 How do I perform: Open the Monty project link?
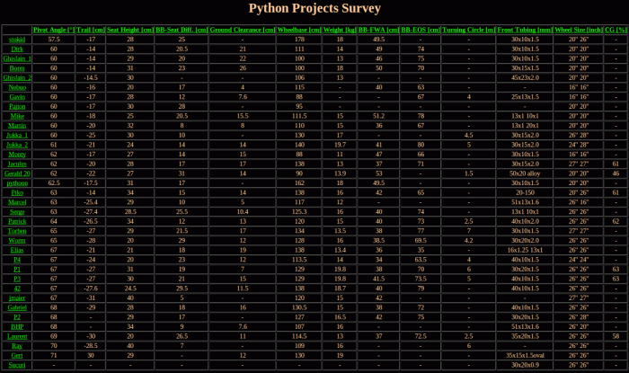(x=17, y=155)
